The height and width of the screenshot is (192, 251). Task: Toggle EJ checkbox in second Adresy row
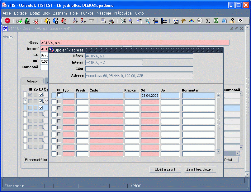(x=41, y=101)
